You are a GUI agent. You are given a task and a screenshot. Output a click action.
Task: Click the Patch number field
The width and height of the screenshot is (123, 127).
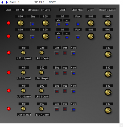tap(19, 2)
